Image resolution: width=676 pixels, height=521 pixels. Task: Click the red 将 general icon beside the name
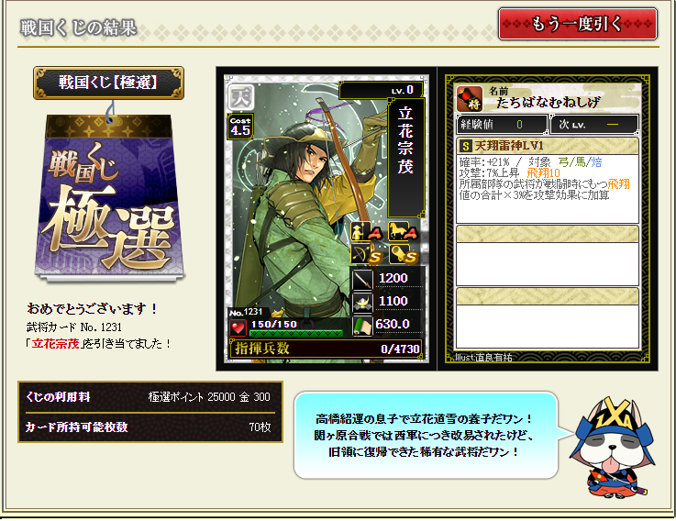click(x=470, y=99)
